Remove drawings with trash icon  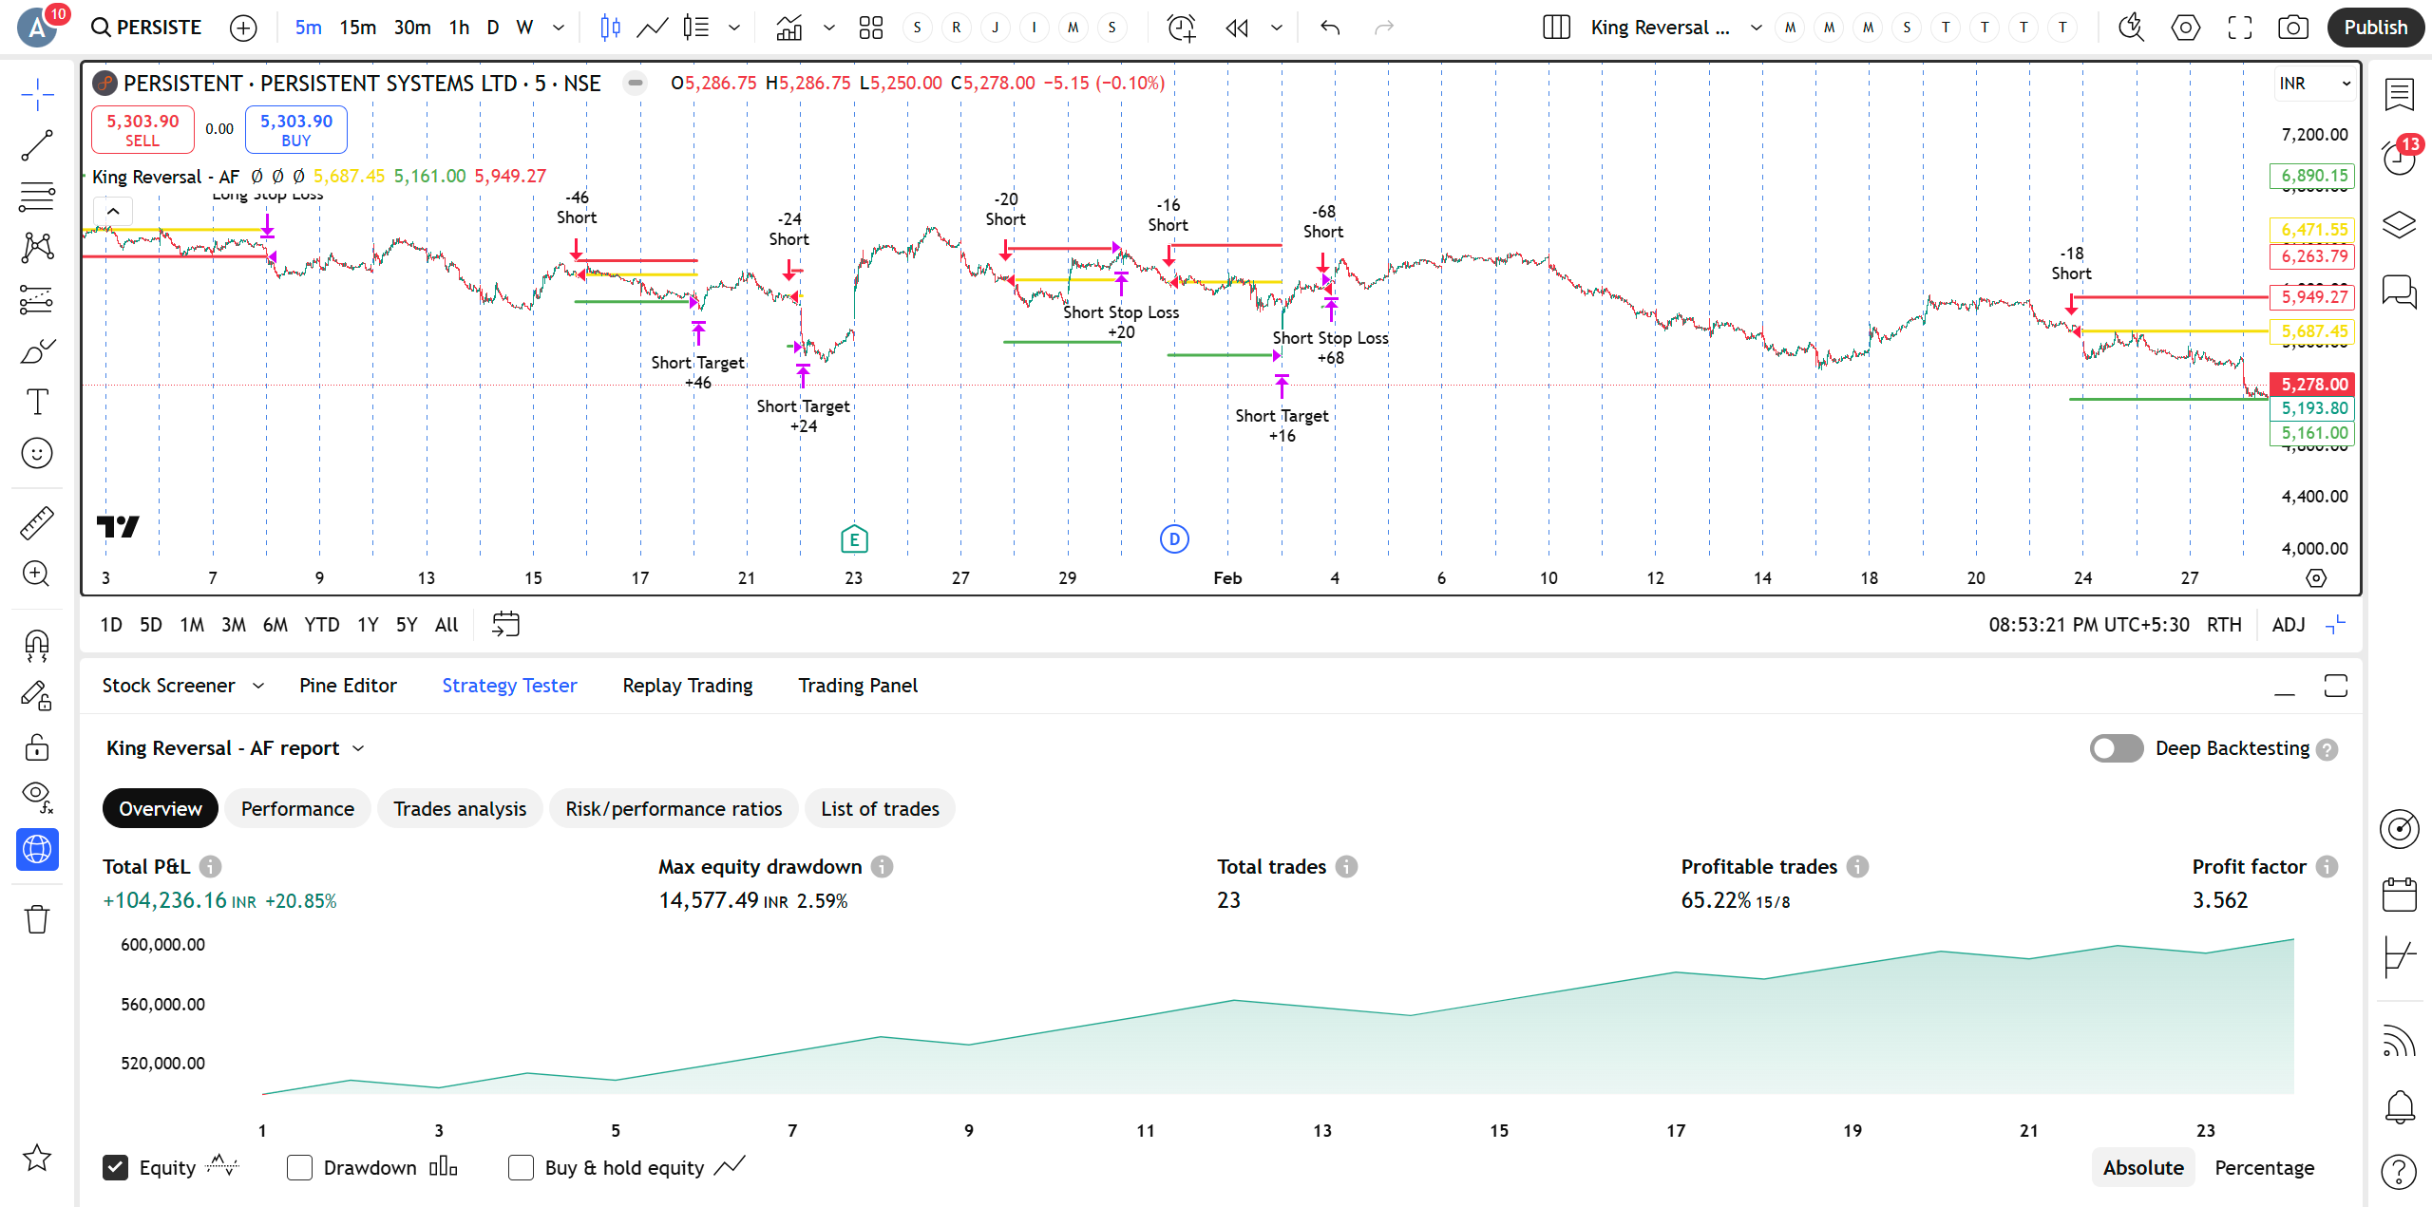[37, 918]
